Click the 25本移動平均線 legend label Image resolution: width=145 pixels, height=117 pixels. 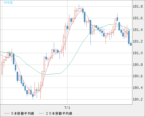tap(59, 113)
